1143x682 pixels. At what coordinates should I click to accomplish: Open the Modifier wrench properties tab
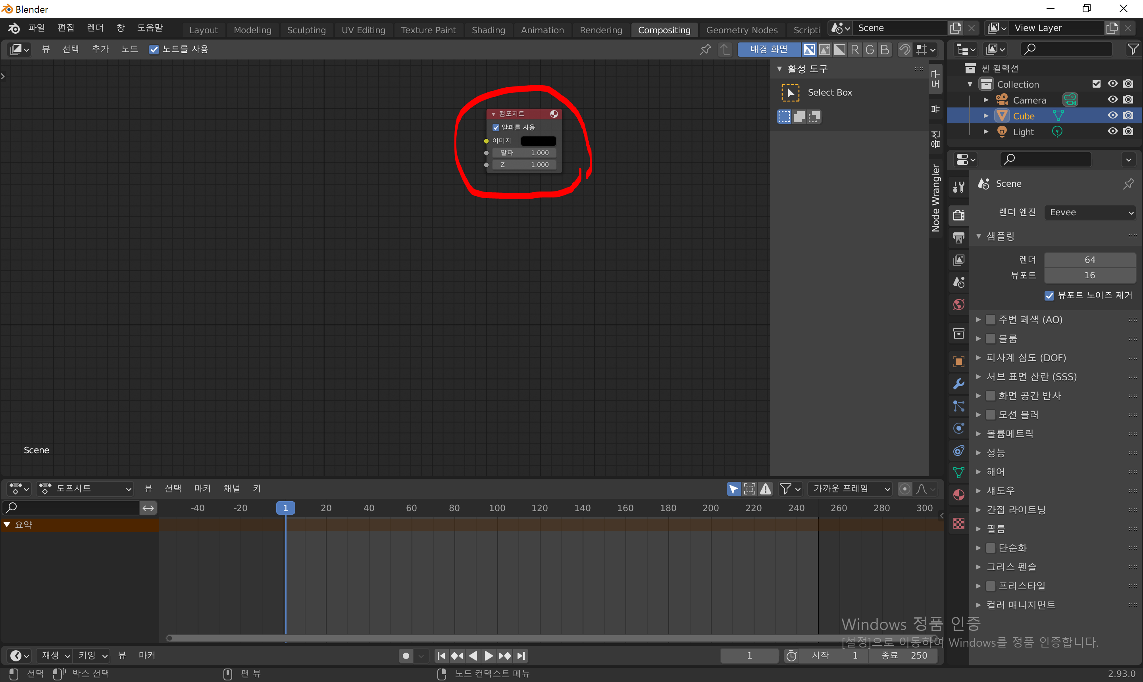click(958, 384)
